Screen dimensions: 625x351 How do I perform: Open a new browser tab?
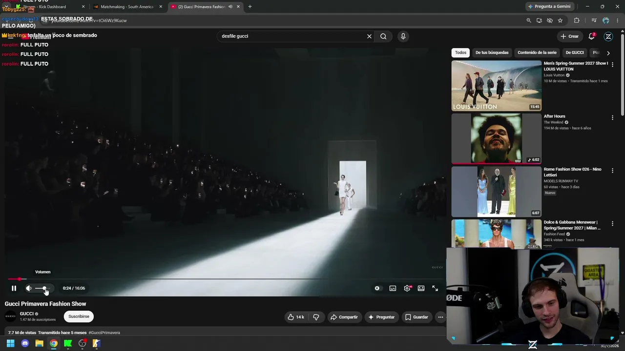click(x=250, y=7)
